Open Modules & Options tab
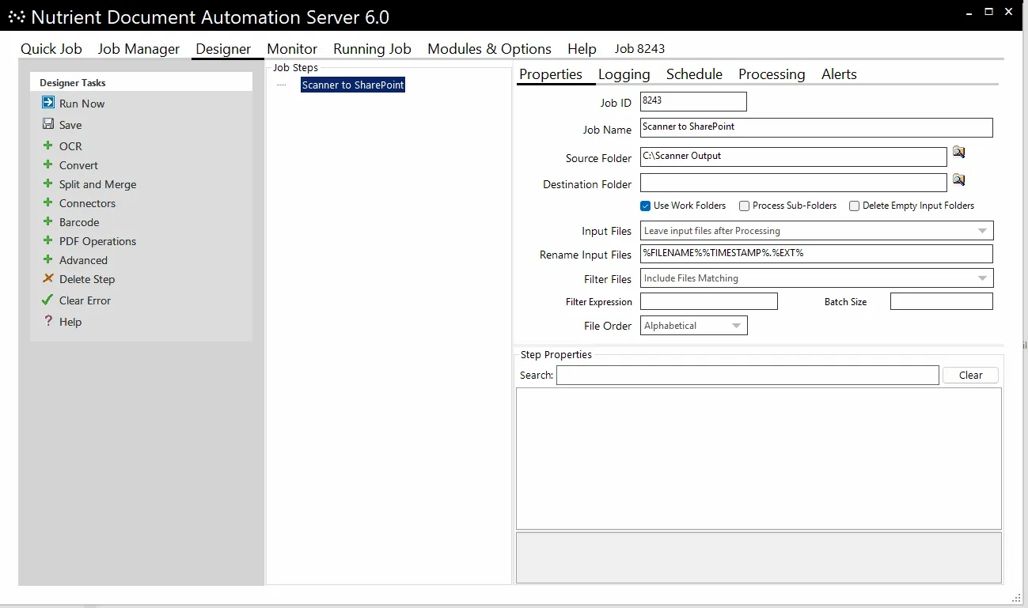 pos(489,49)
